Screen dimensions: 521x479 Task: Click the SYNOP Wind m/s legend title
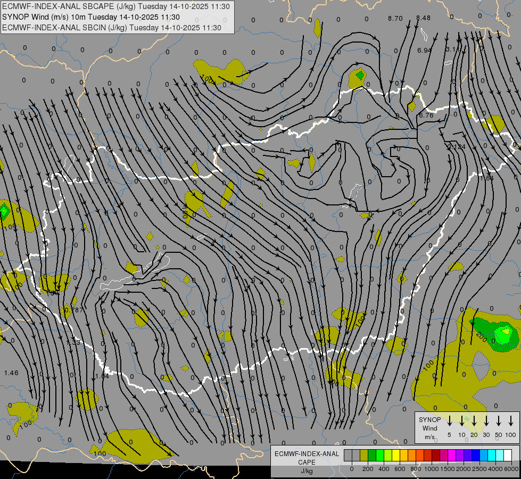click(430, 428)
